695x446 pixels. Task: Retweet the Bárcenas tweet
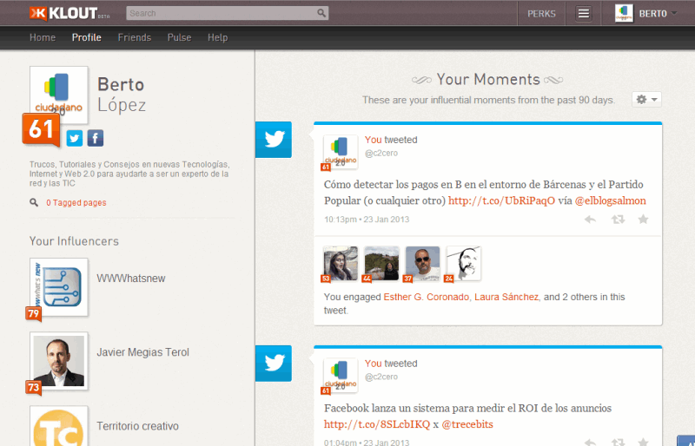(618, 220)
